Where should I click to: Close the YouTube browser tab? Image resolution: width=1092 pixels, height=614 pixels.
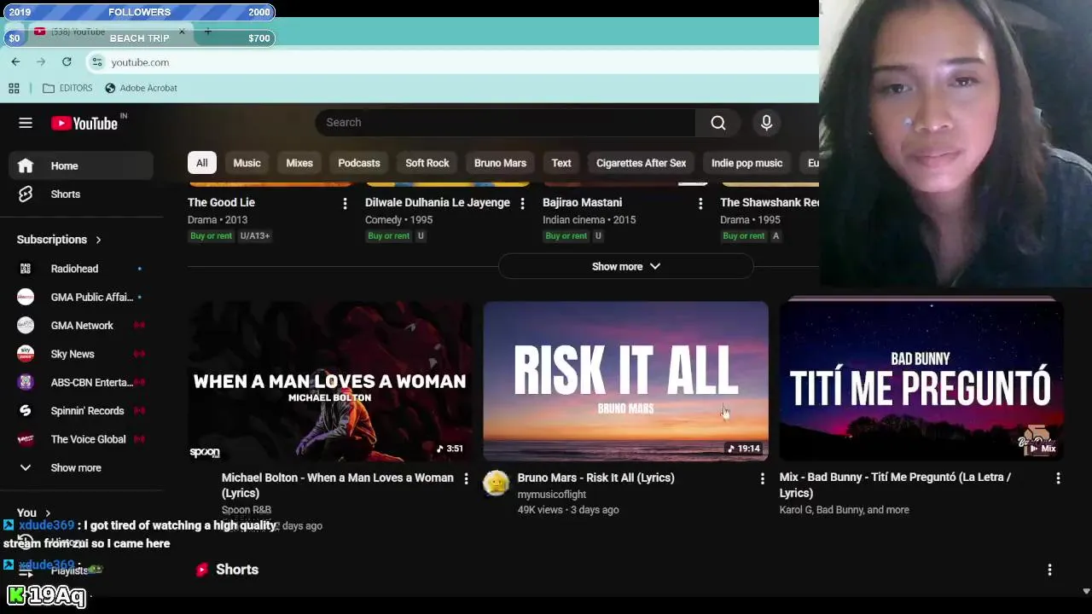click(181, 32)
